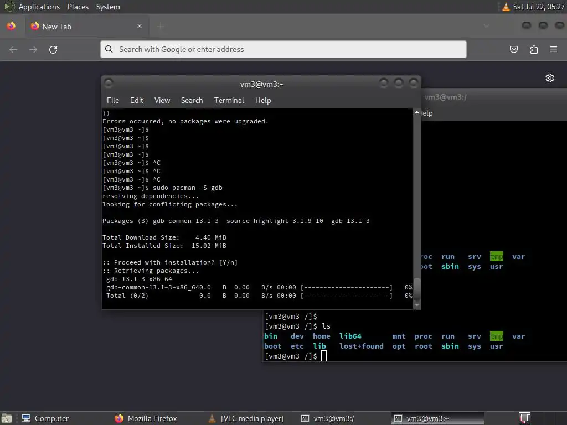Open a new tab with plus button

click(x=161, y=26)
